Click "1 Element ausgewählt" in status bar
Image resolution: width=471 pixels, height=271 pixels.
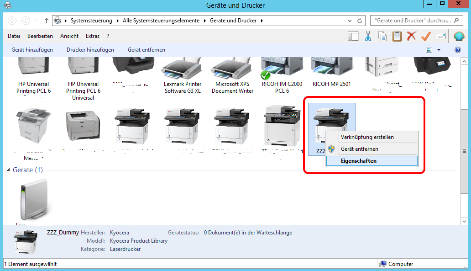click(30, 264)
